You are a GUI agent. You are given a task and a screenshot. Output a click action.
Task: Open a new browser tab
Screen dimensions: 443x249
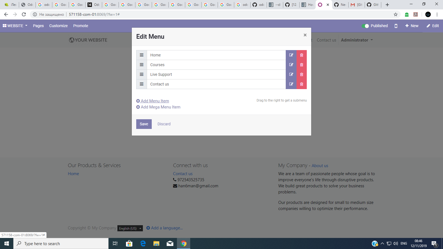click(x=387, y=5)
